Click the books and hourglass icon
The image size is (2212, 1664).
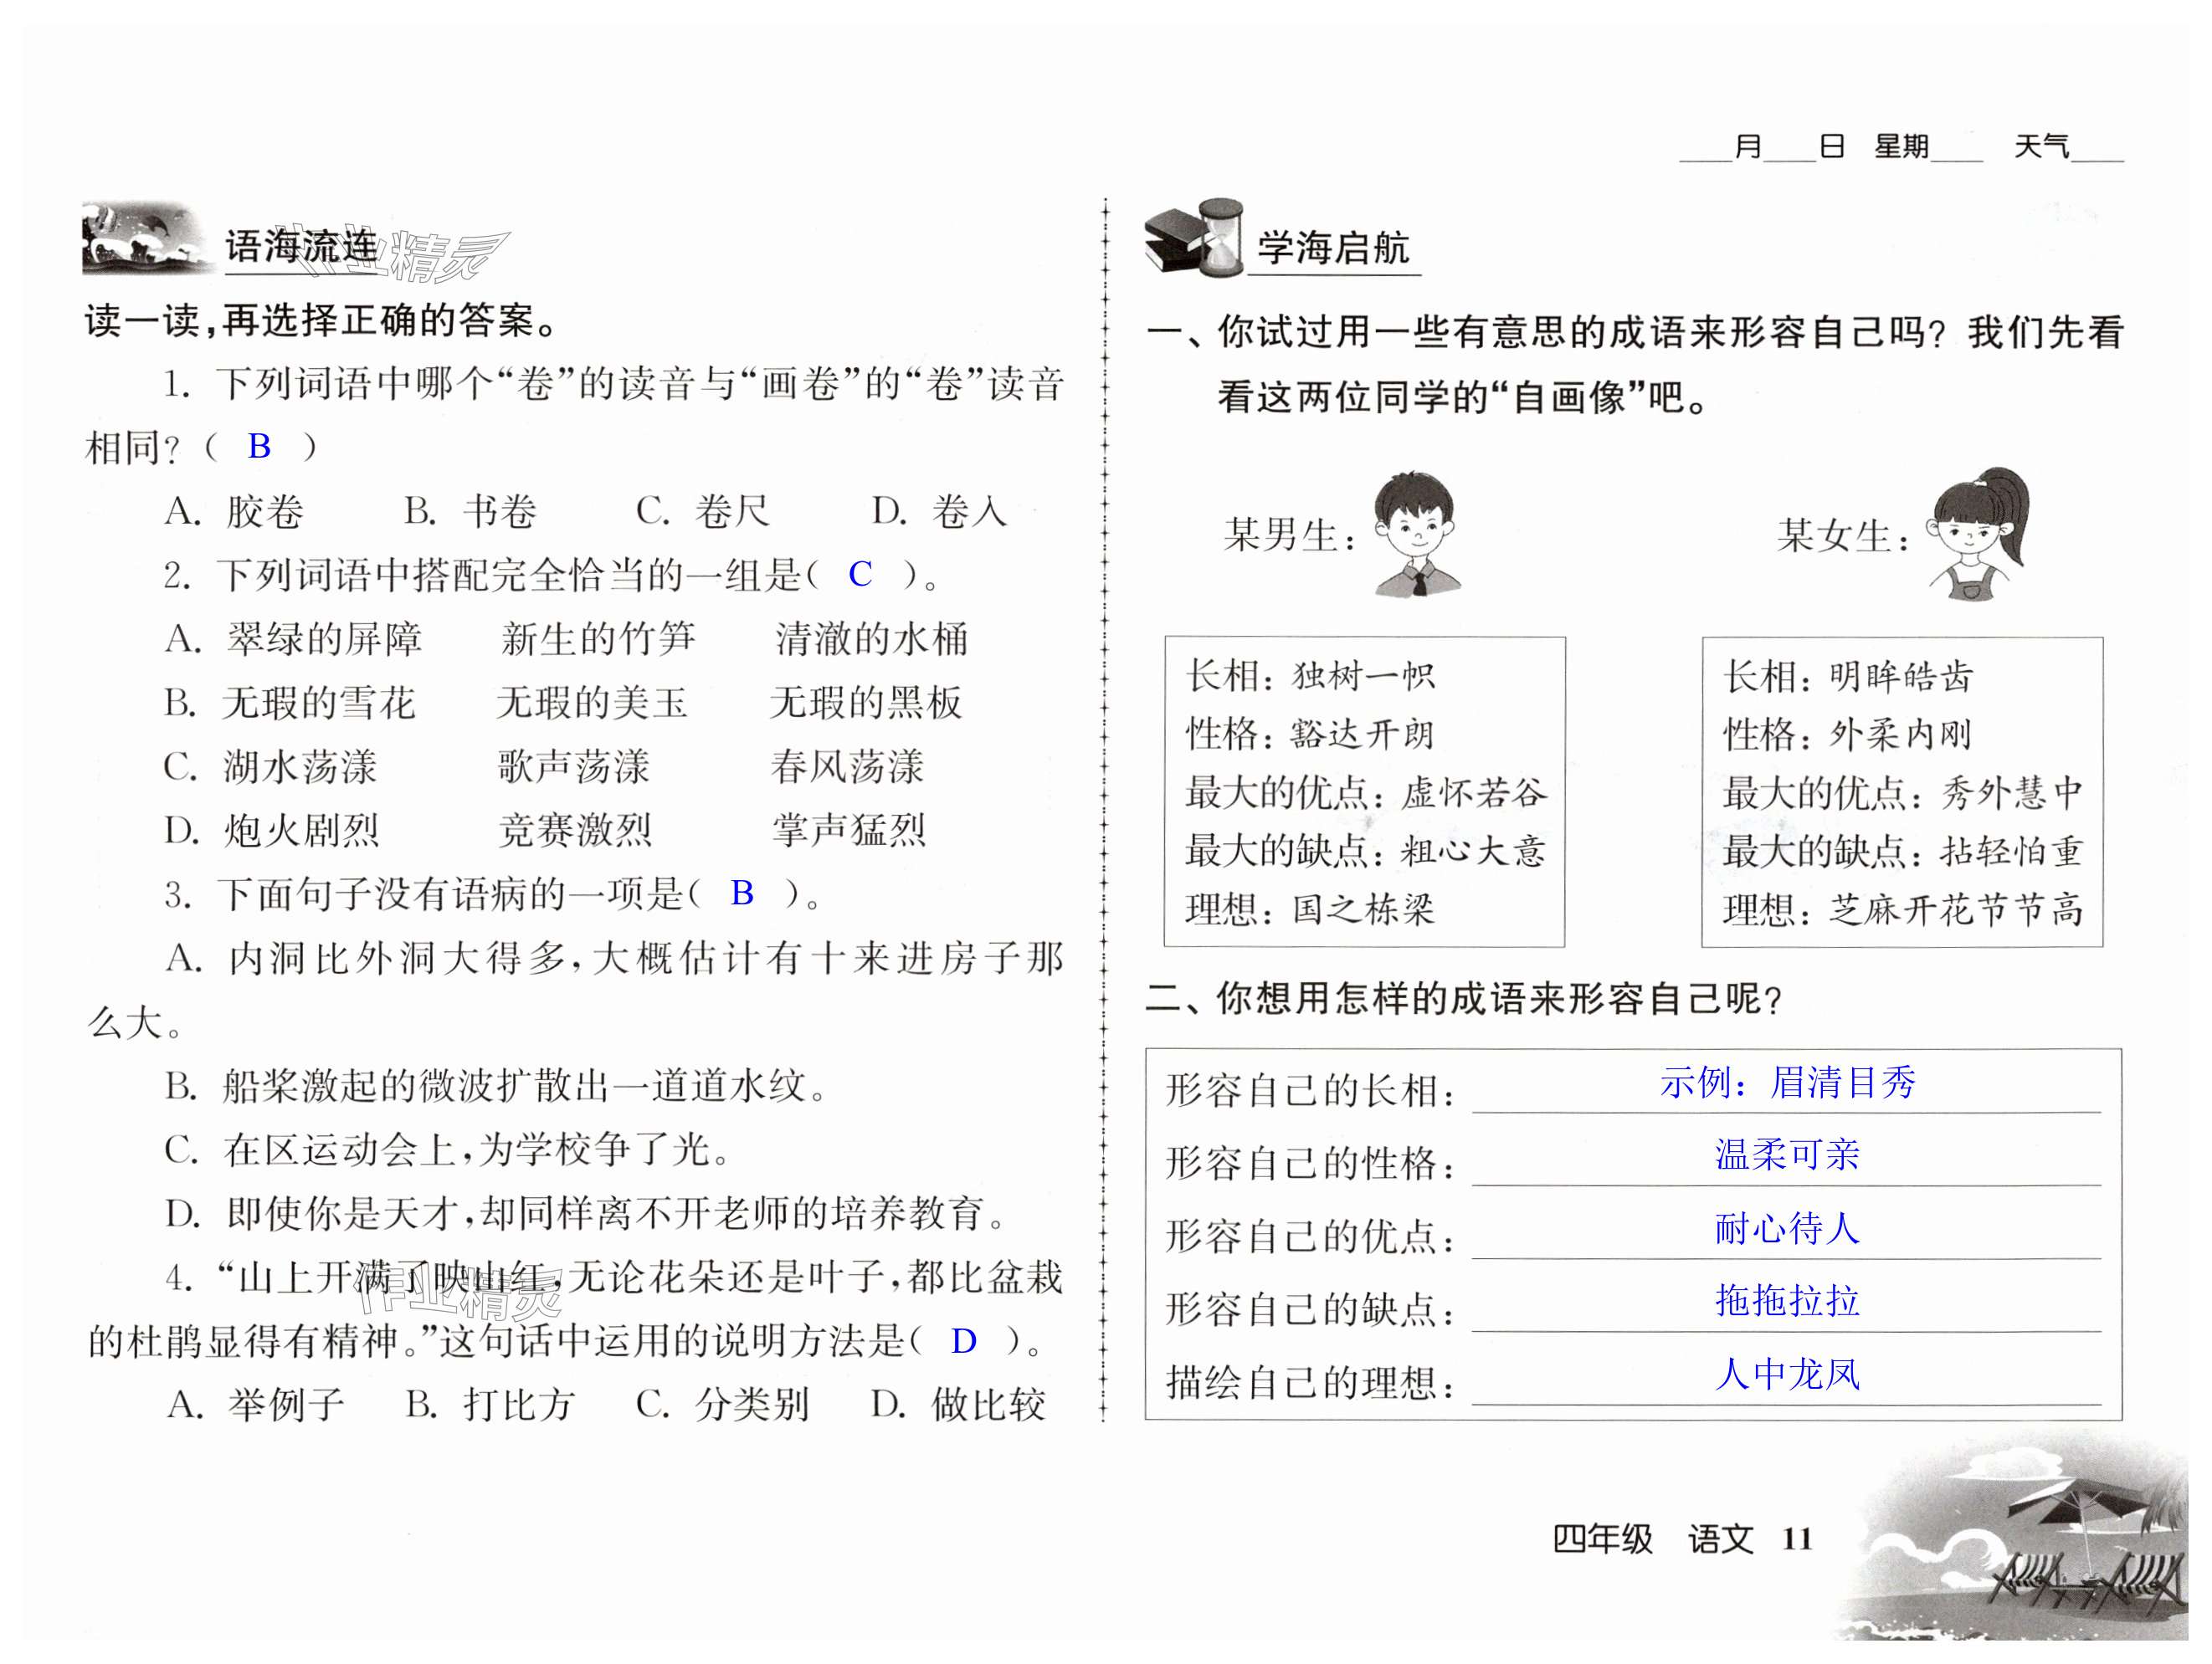tap(1194, 238)
